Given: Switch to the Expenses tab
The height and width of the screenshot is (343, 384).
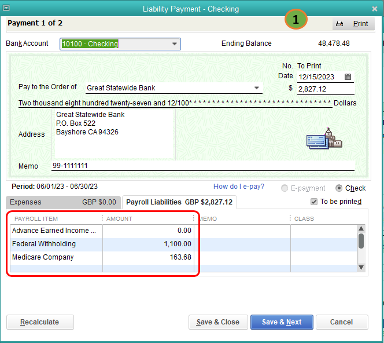Looking at the screenshot, I should [x=63, y=202].
